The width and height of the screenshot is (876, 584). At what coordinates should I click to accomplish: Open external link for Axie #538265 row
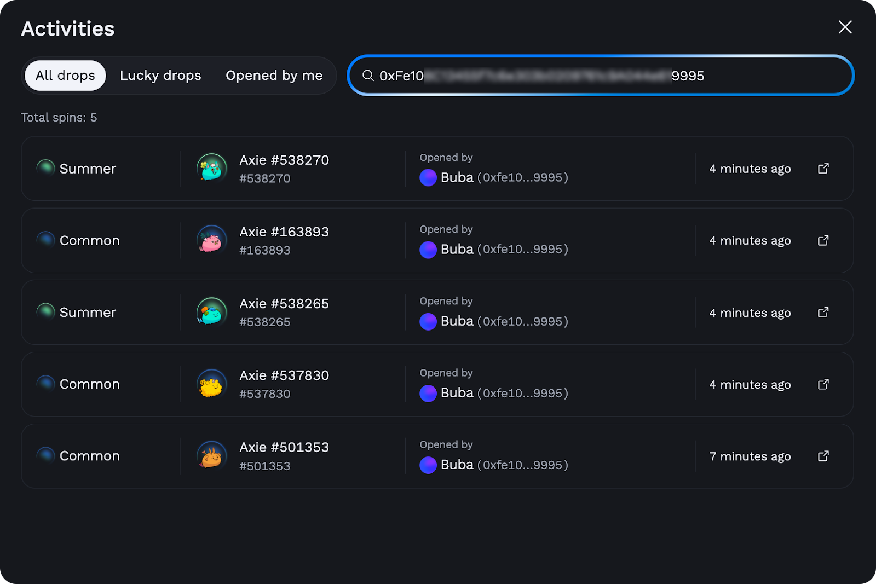pos(823,312)
